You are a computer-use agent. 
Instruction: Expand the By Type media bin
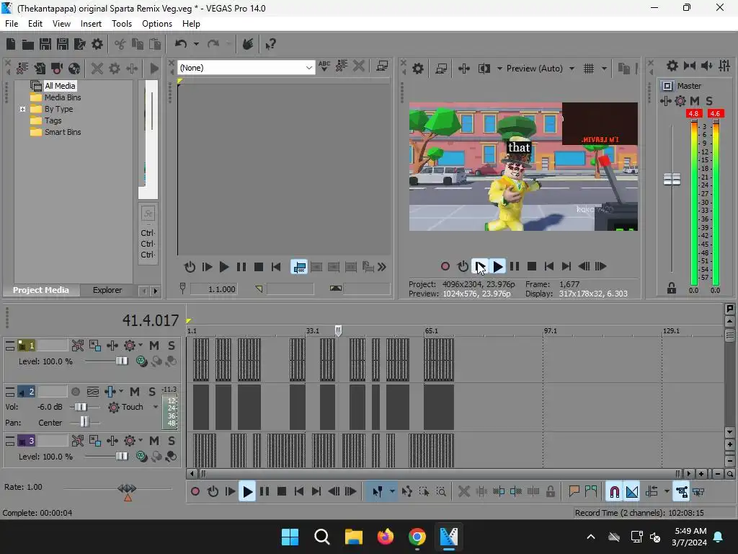[22, 109]
